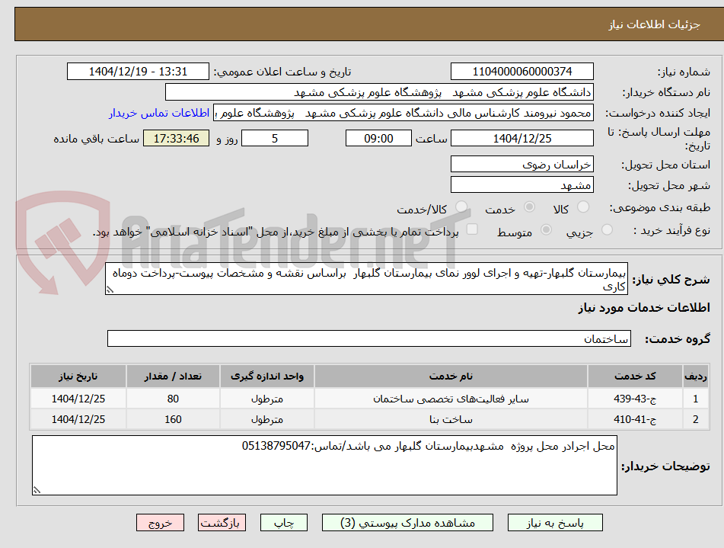Open 'اطلاعات تماس خریدار' link

point(159,113)
